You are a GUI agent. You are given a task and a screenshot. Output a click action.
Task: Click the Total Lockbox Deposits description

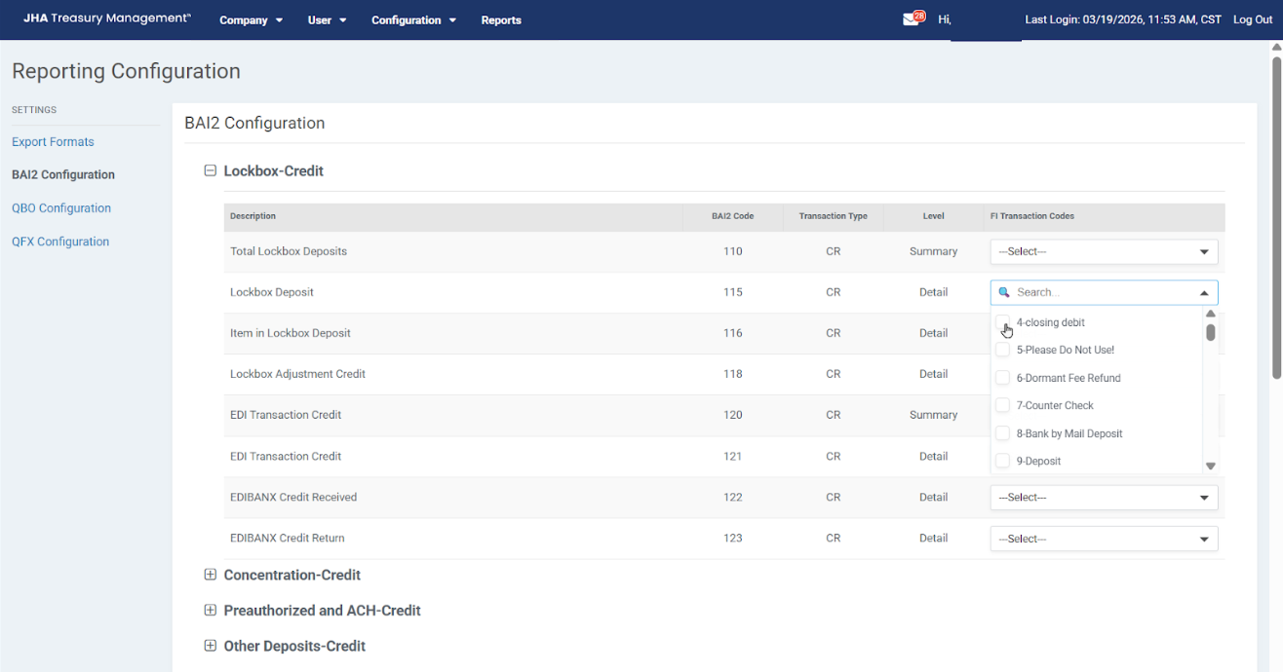coord(289,251)
